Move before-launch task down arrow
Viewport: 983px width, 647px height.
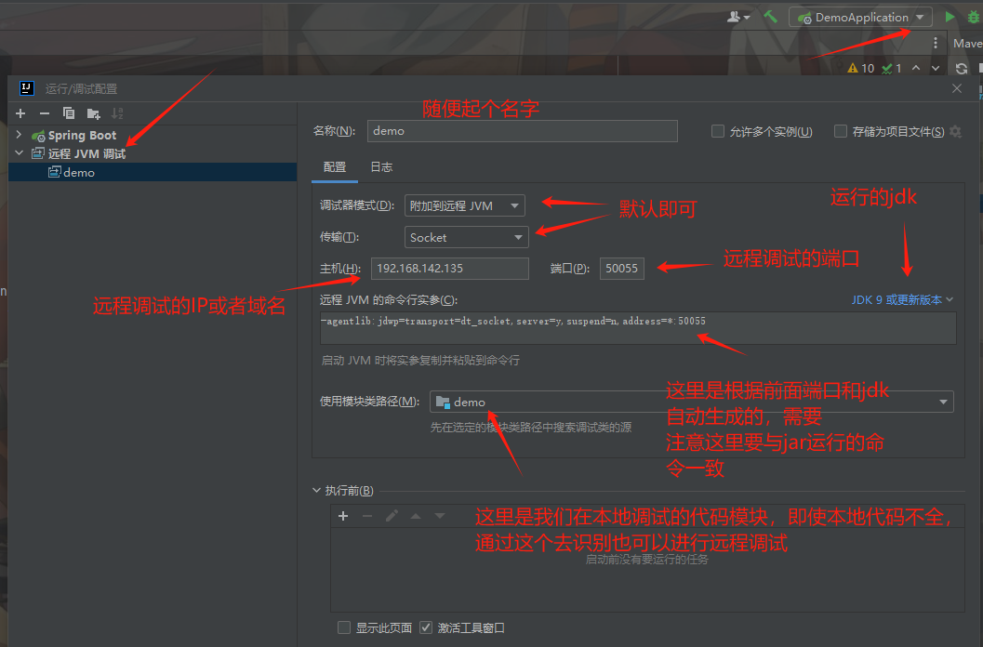(440, 516)
